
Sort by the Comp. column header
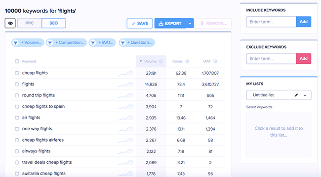click(177, 61)
